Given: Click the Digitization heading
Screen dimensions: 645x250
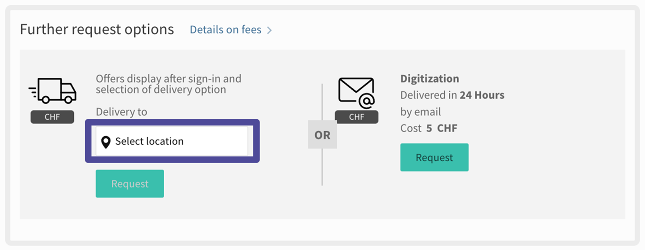Looking at the screenshot, I should 430,78.
